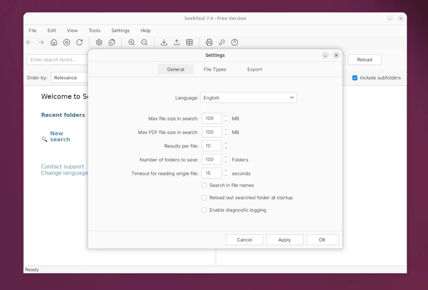Click the download arrow toolbar icon
428x290 pixels.
[164, 42]
